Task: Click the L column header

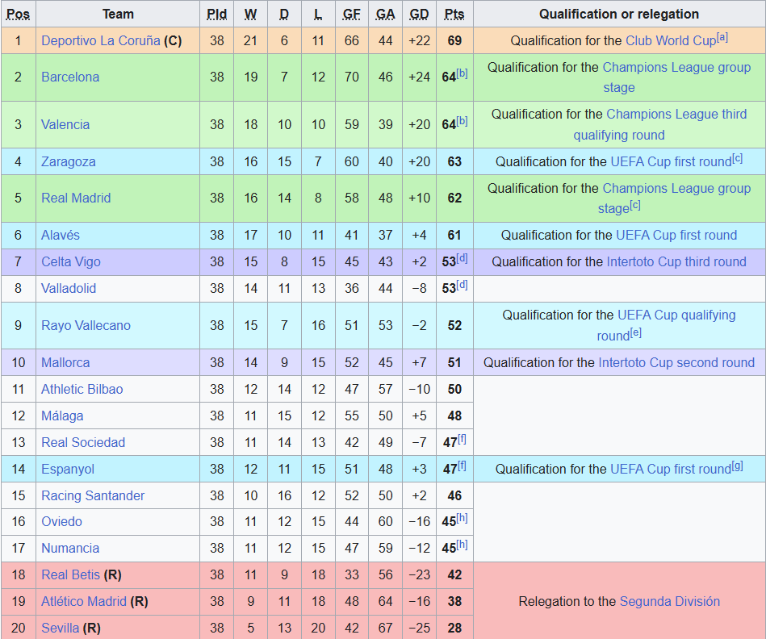Action: 318,15
